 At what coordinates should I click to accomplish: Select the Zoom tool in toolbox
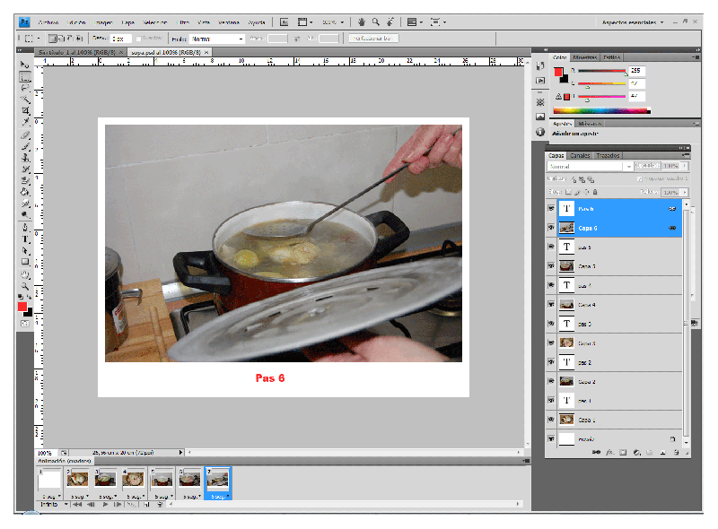pos(25,286)
